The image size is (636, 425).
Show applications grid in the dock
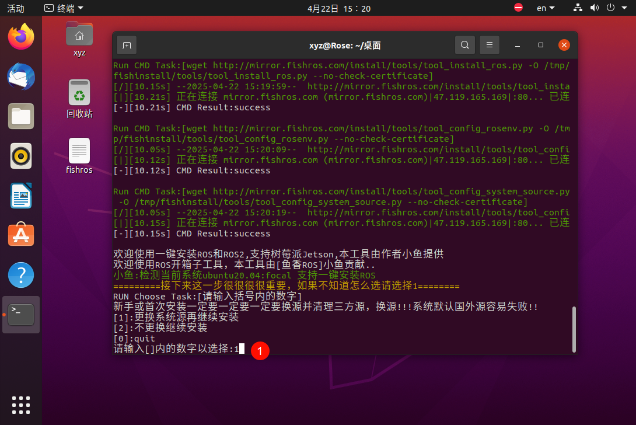pyautogui.click(x=21, y=405)
